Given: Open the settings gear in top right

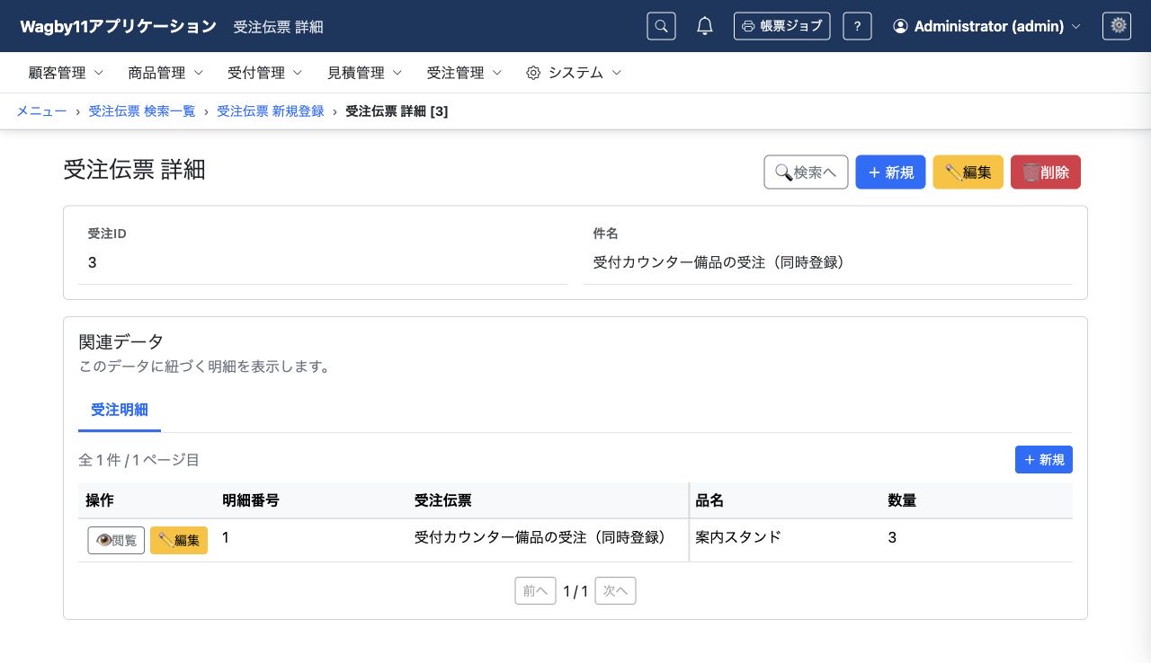Looking at the screenshot, I should click(1117, 26).
